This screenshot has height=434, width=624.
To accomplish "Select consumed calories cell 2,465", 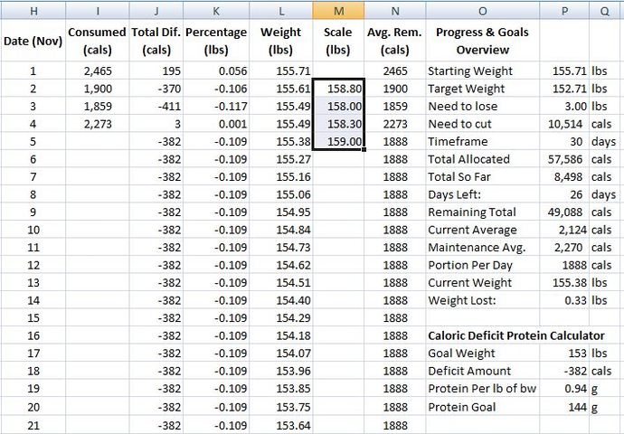I will tap(98, 71).
